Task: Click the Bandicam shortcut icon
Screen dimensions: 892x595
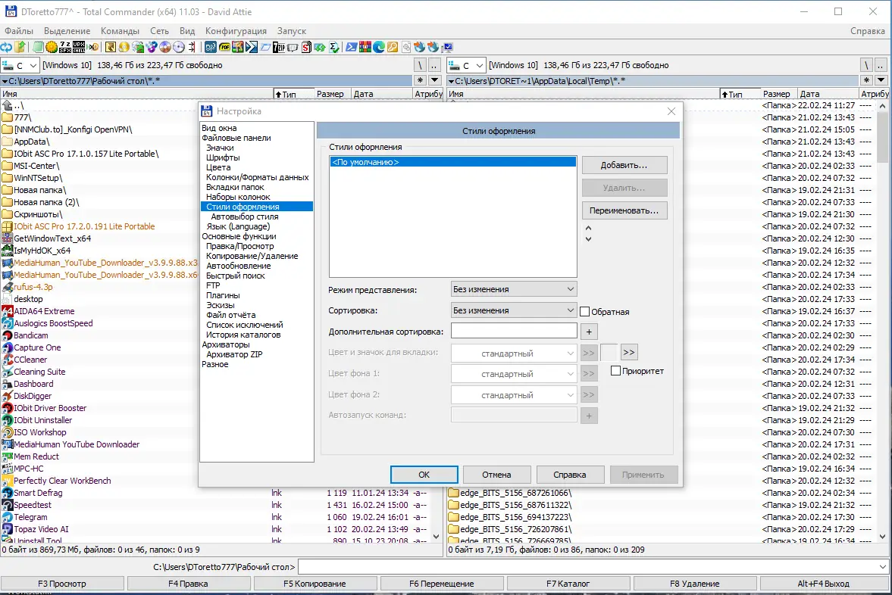Action: pyautogui.click(x=8, y=335)
